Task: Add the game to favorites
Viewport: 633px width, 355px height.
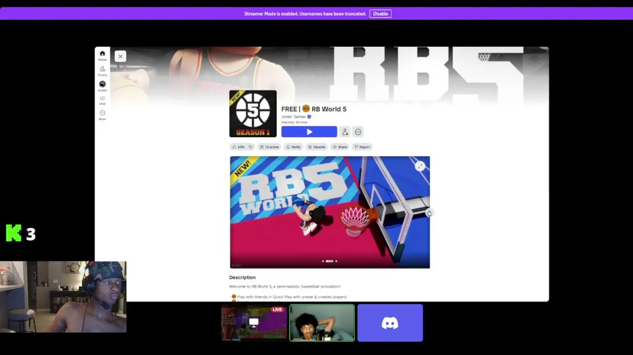Action: [x=317, y=147]
